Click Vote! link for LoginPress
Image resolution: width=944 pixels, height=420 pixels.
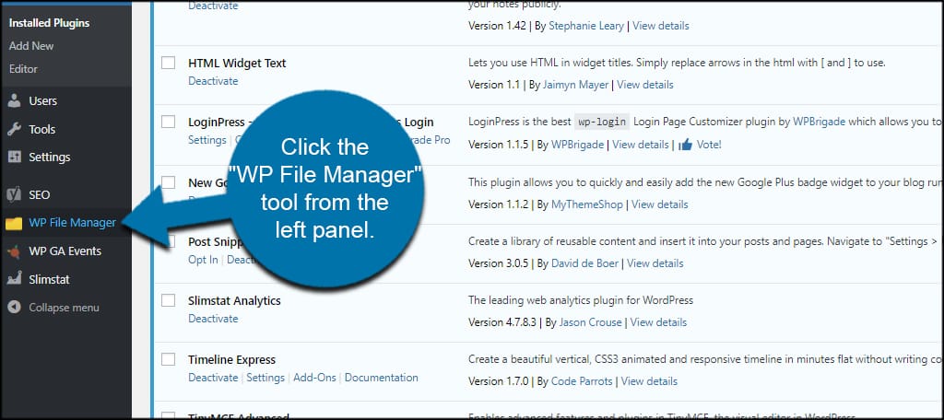(x=709, y=145)
